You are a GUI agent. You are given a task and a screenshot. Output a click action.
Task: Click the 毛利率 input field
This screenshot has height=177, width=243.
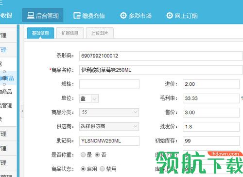211,98
